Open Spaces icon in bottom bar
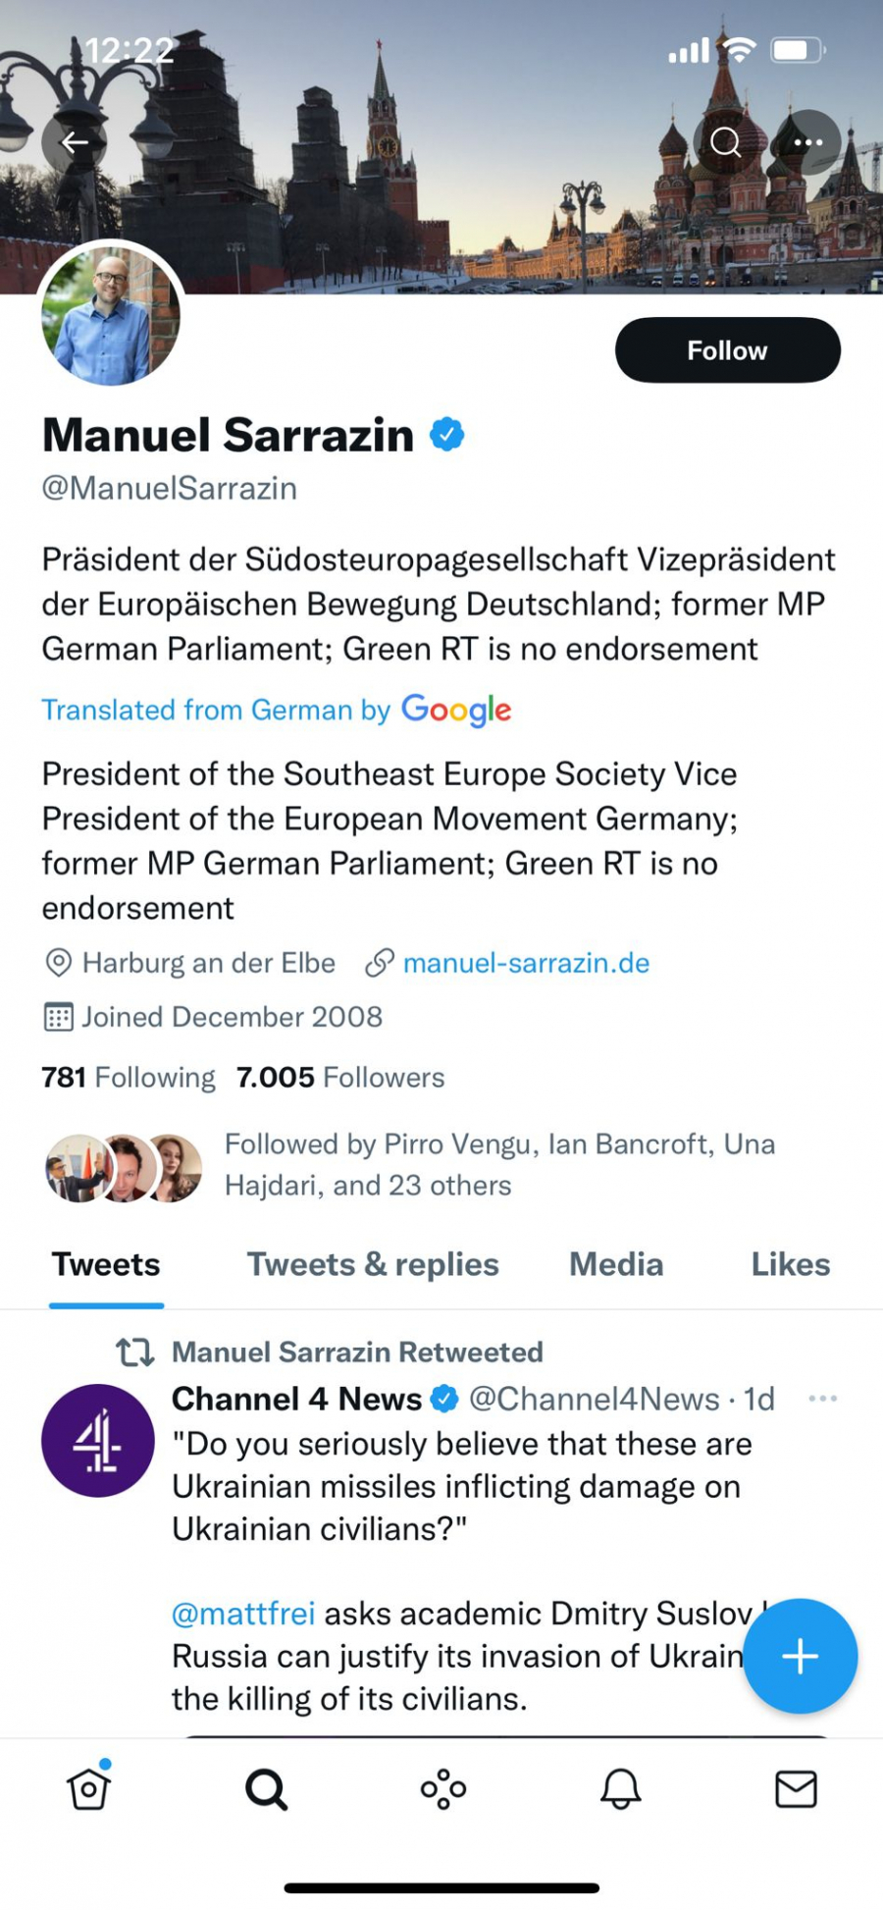 pos(443,1788)
